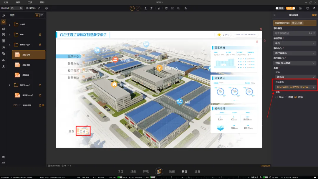The image size is (318, 179).
Task: Click the save disk icon at top right
Action: 300,8
